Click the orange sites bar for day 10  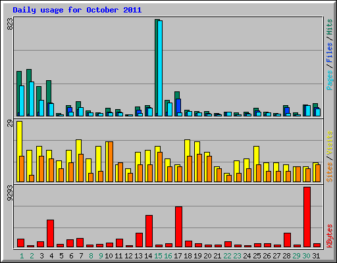[x=111, y=162]
